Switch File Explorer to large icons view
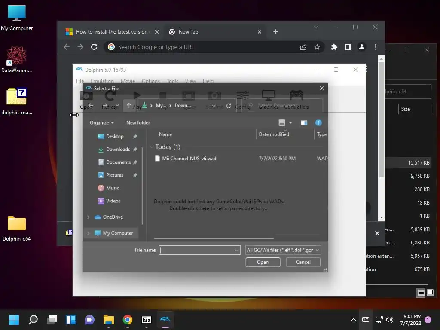Image resolution: width=440 pixels, height=330 pixels. point(430,293)
